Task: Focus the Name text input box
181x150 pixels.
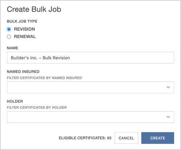Action: 90,57
